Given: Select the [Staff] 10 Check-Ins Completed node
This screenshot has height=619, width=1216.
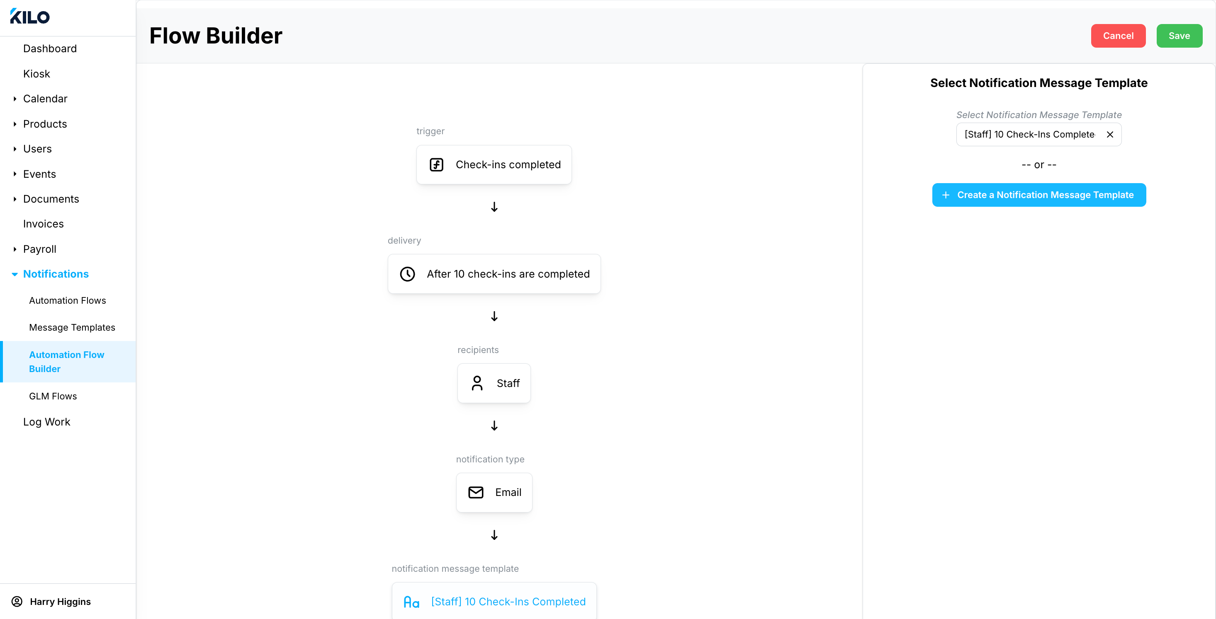Looking at the screenshot, I should click(x=508, y=602).
